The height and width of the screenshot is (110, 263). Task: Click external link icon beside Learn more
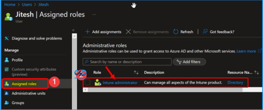coord(260,51)
